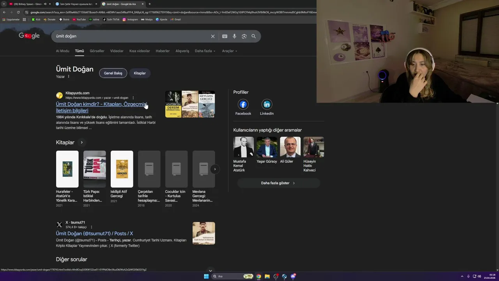
Task: Open Iskilipli Atif Gercegi book thumbnail
Action: (x=122, y=169)
